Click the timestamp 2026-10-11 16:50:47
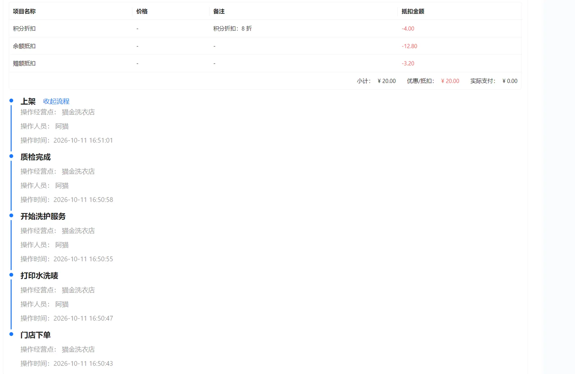The image size is (575, 374). 83,318
